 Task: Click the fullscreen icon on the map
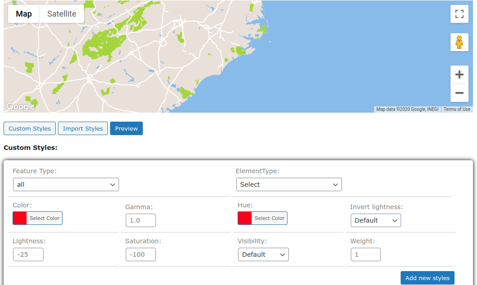point(459,13)
